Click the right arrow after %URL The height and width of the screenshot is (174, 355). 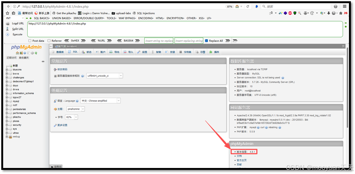[109, 41]
